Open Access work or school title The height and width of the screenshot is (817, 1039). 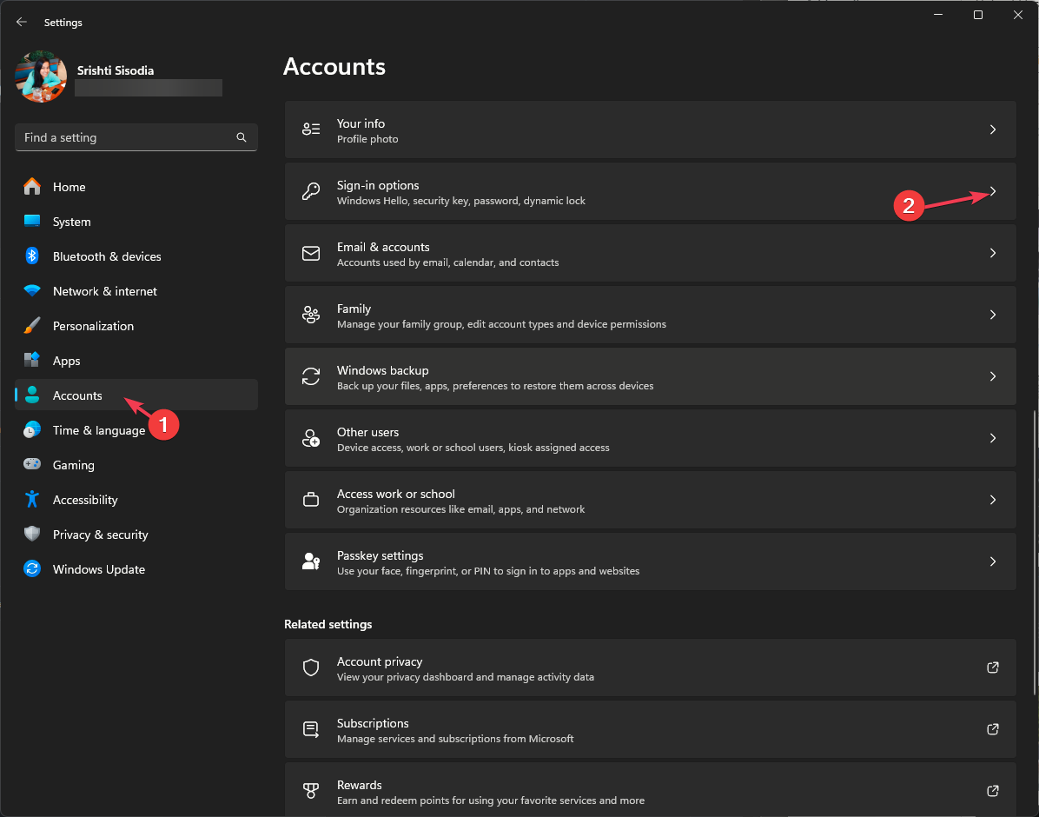[x=395, y=494]
